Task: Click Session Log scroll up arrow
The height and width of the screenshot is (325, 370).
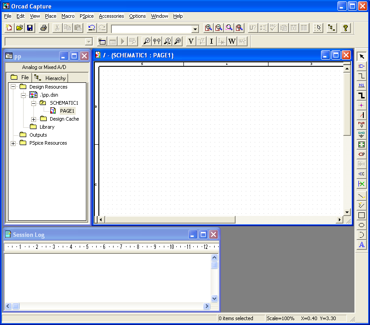Action: pos(214,257)
